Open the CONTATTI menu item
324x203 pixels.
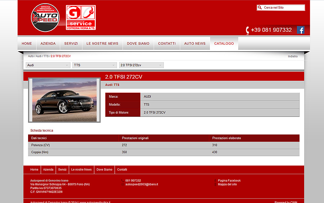[167, 44]
